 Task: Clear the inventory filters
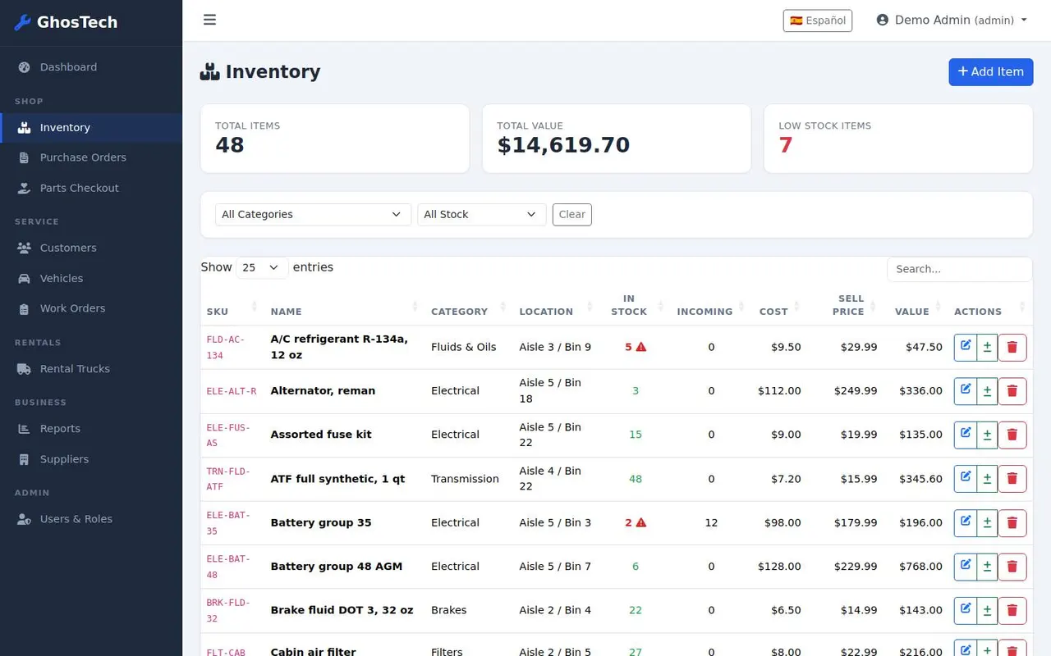[572, 214]
